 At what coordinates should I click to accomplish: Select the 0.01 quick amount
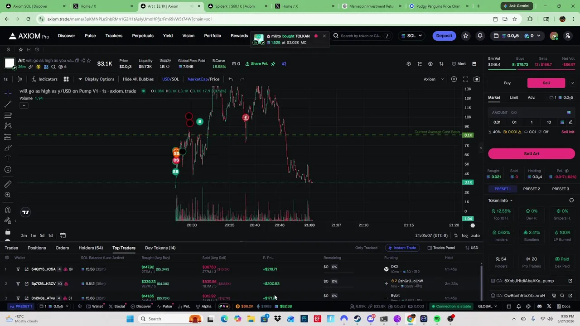pos(497,122)
